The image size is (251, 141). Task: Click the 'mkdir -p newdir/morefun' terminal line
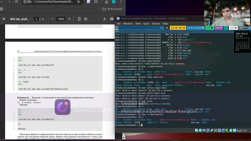click(139, 67)
